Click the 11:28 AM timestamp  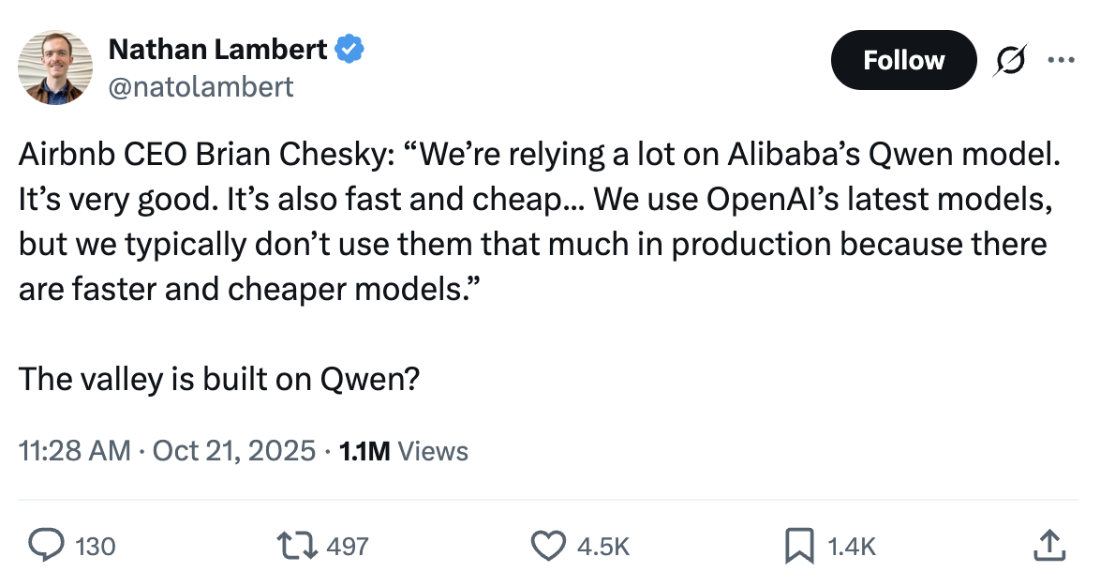[74, 451]
